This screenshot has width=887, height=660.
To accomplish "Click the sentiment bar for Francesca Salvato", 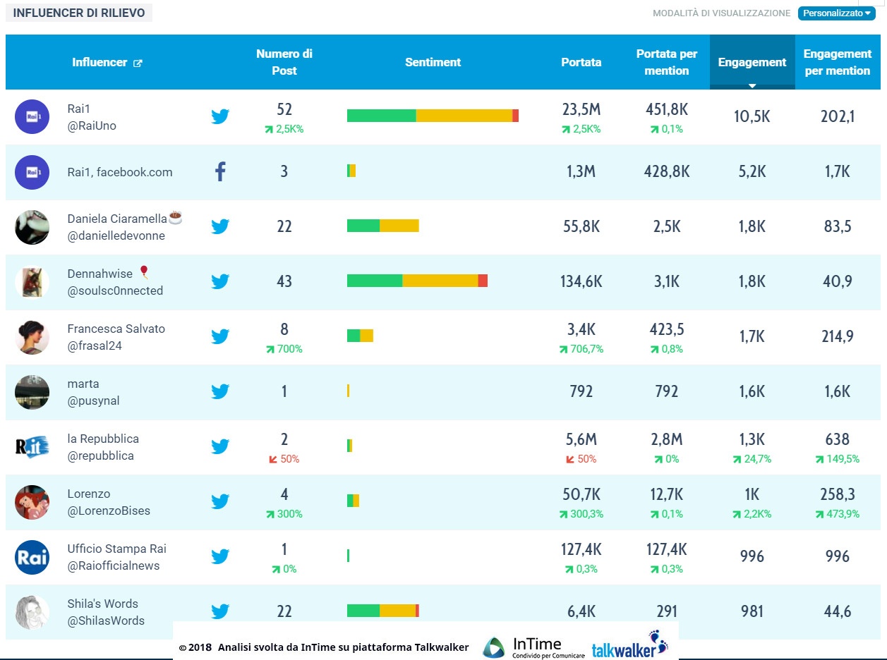I will (360, 336).
